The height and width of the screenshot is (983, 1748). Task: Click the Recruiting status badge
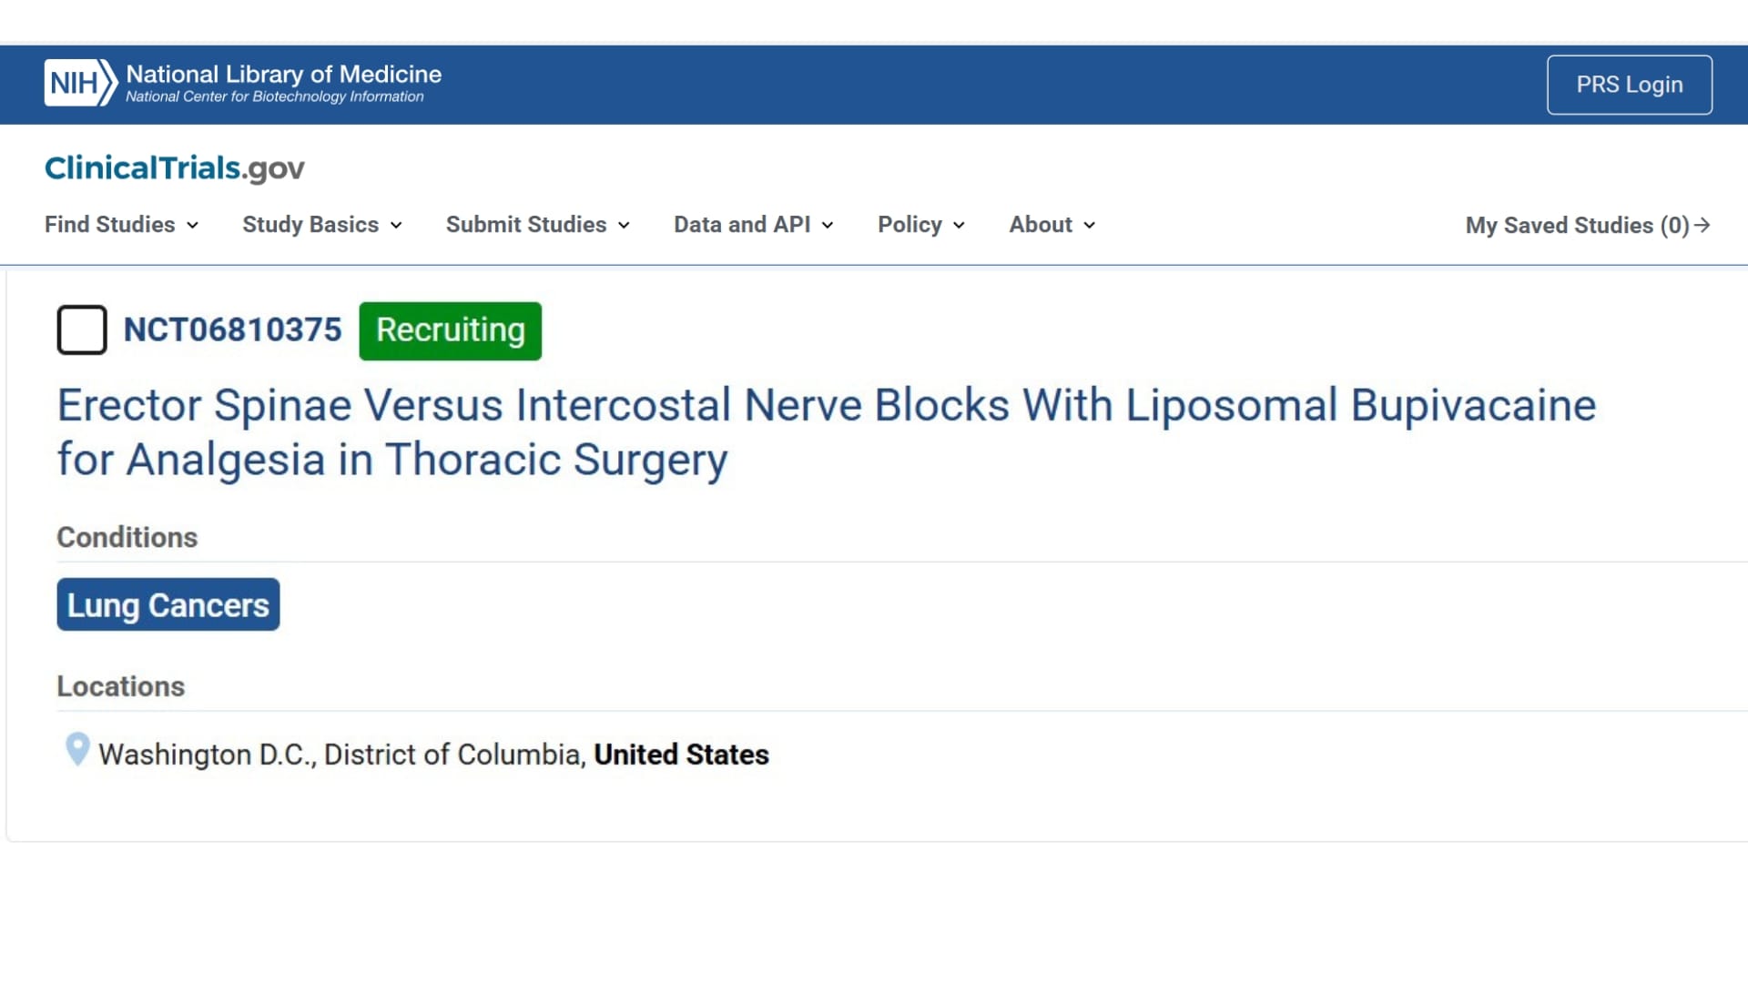point(450,330)
